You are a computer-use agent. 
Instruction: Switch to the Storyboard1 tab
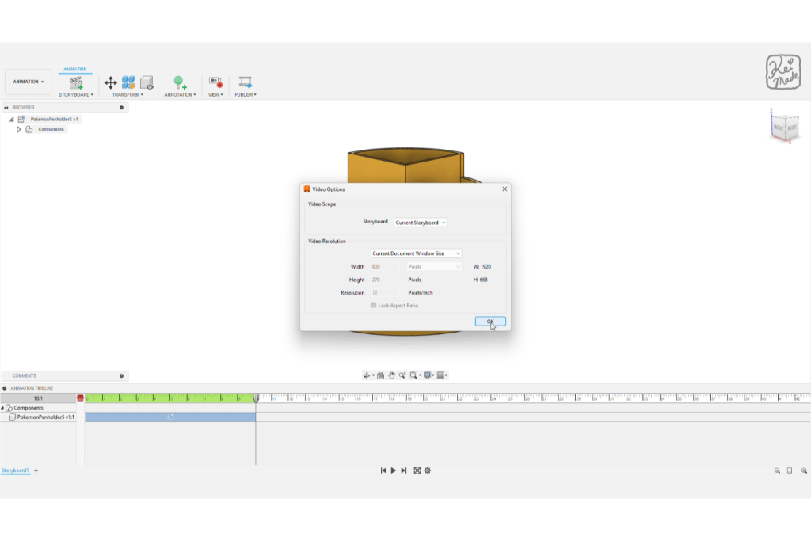15,471
